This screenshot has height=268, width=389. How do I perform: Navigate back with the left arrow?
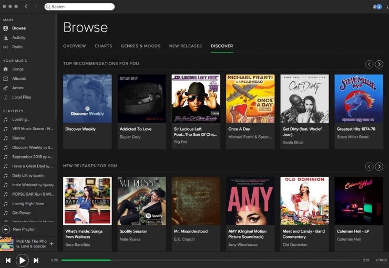click(x=26, y=7)
